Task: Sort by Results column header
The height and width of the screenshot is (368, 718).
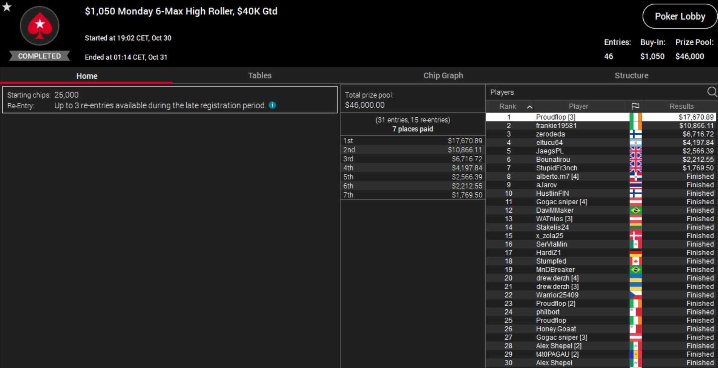Action: (x=681, y=106)
